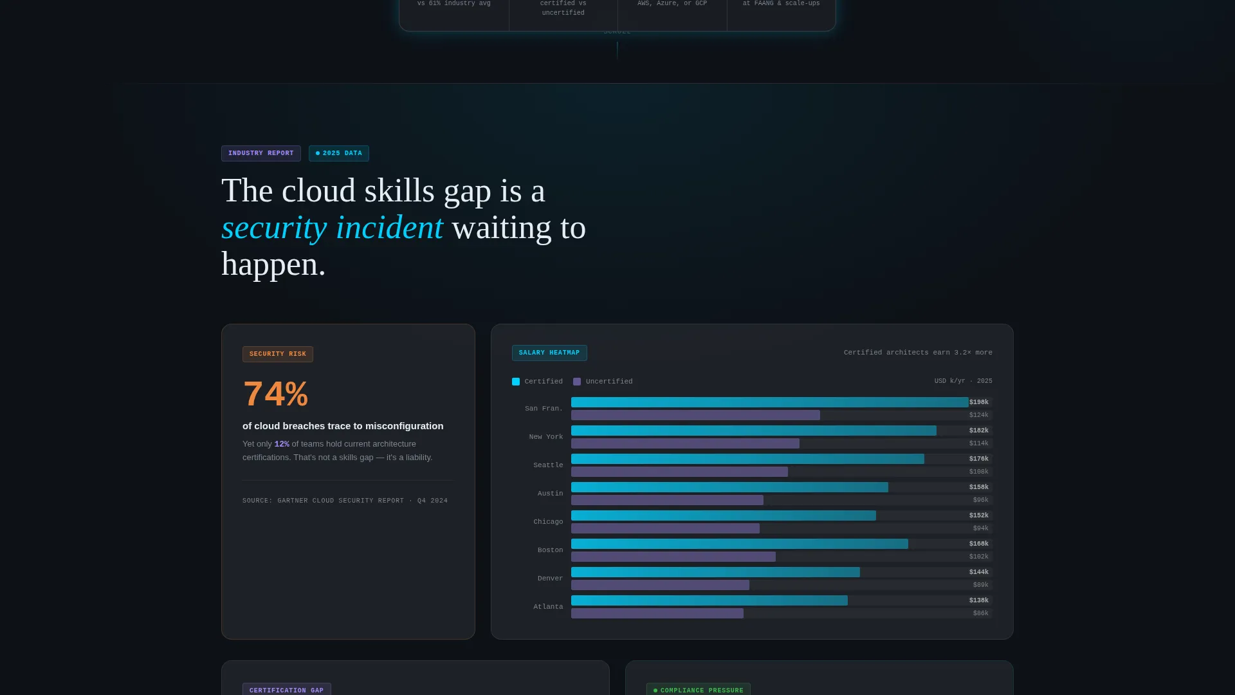Click the New York certified salary bar
The width and height of the screenshot is (1235, 695).
pyautogui.click(x=754, y=431)
